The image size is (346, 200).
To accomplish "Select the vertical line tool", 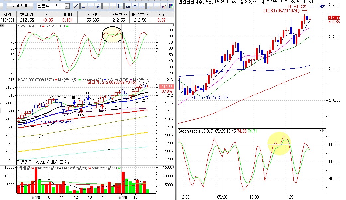I will click(113, 6).
